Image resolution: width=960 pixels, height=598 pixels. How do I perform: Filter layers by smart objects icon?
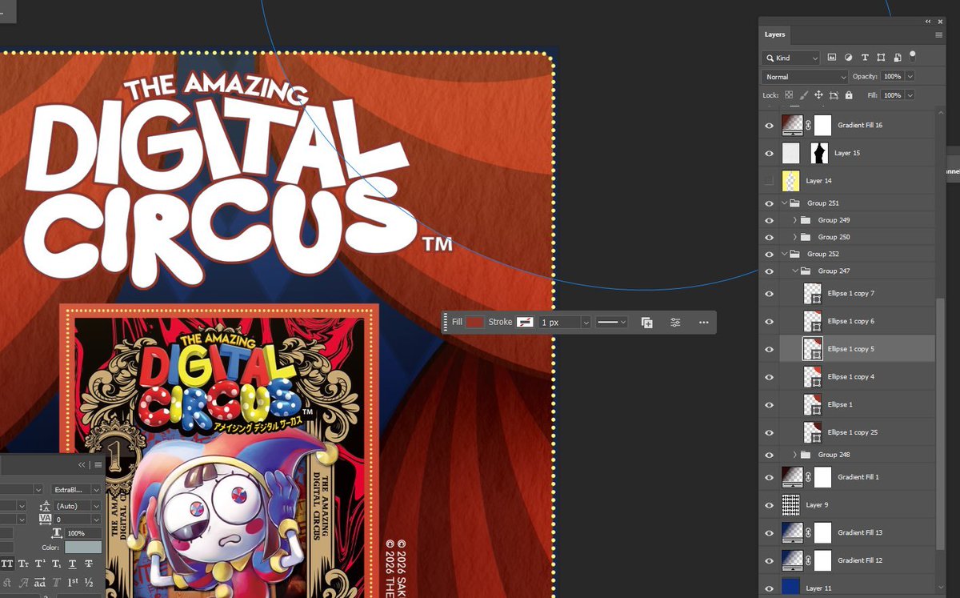point(898,58)
